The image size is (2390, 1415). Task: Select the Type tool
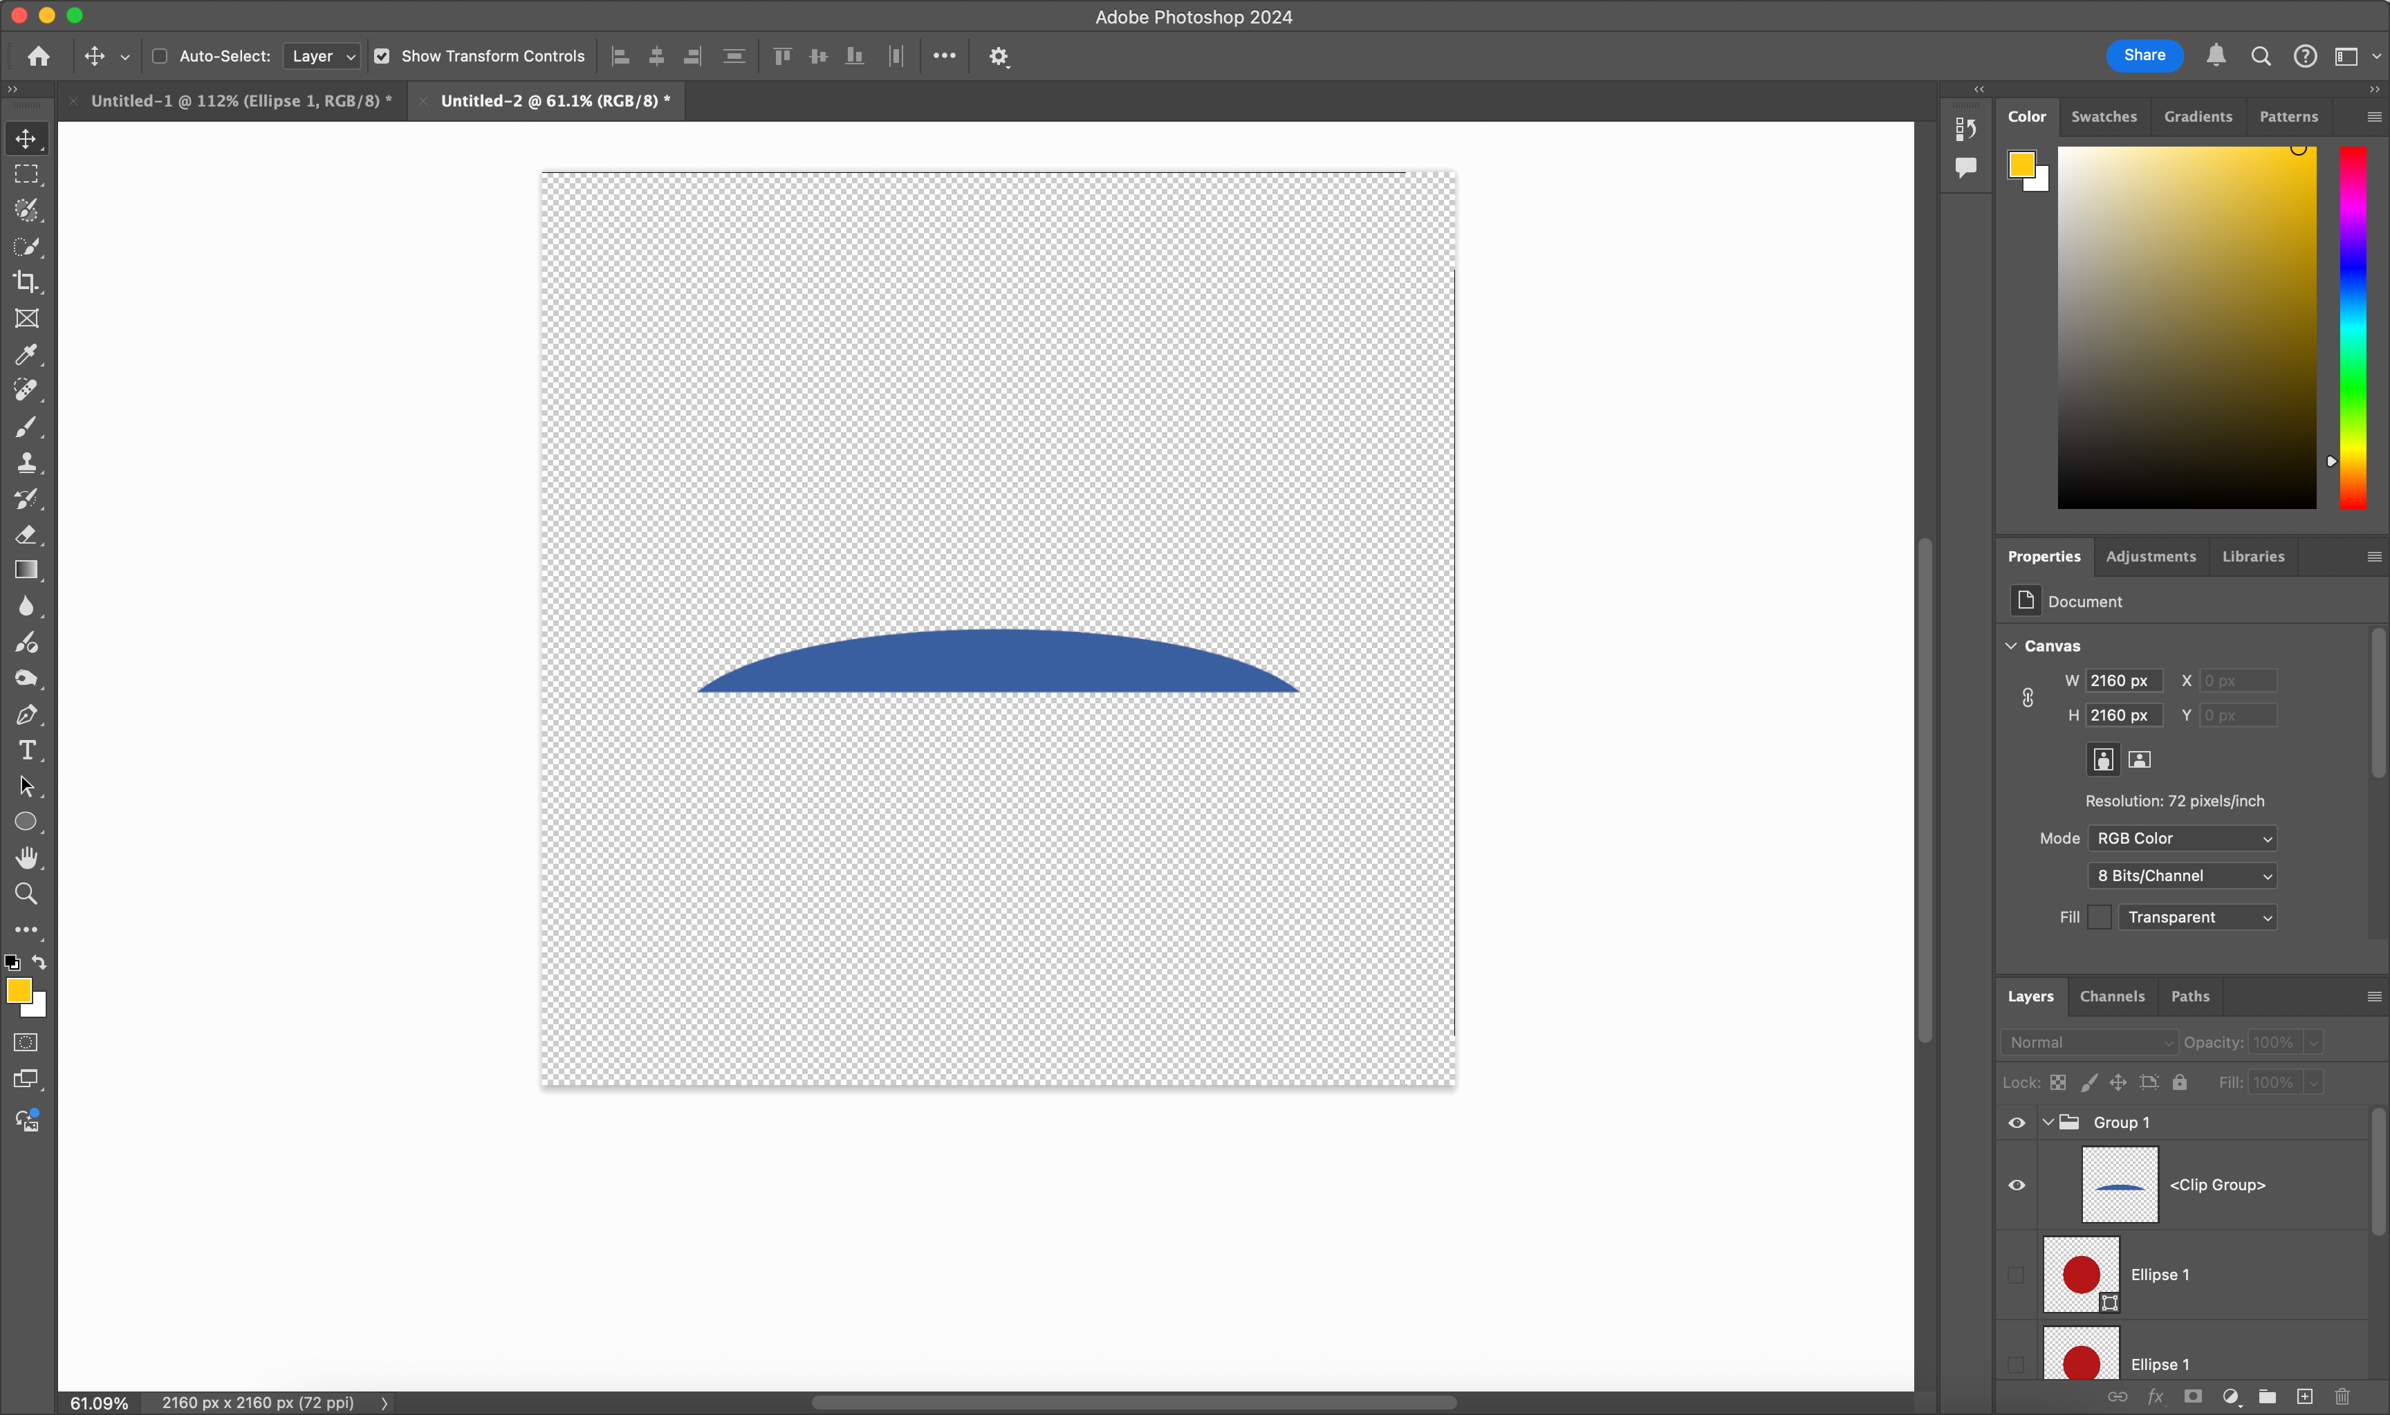[26, 750]
